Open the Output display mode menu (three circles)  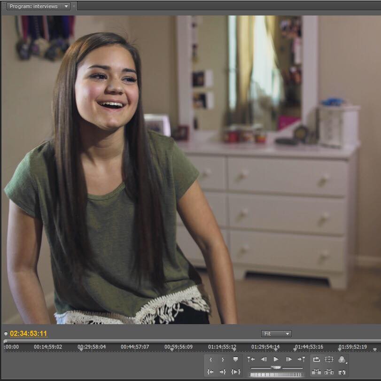point(342,359)
